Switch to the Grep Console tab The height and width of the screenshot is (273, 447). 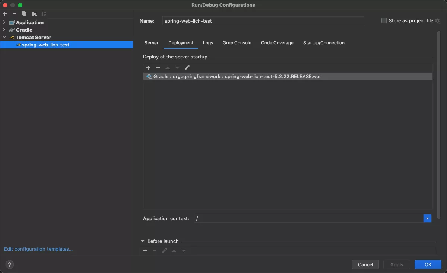tap(237, 43)
